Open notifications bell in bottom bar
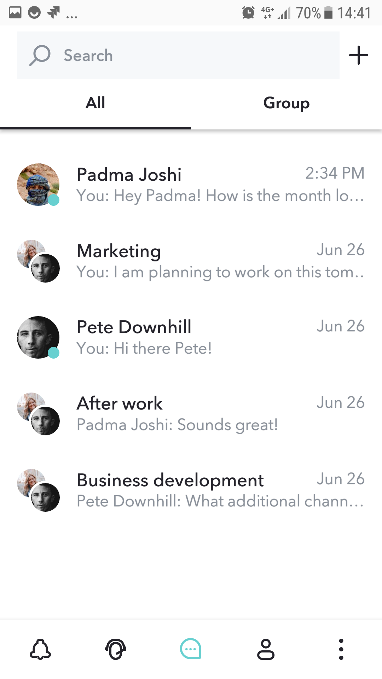The width and height of the screenshot is (382, 679). 40,649
